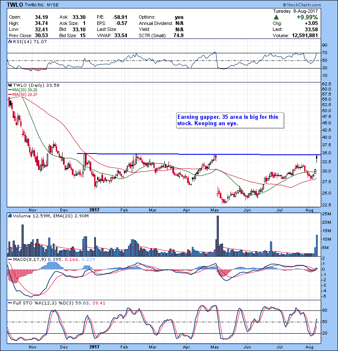Image resolution: width=338 pixels, height=351 pixels.
Task: Click the May label on the price time axis
Action: 215,210
